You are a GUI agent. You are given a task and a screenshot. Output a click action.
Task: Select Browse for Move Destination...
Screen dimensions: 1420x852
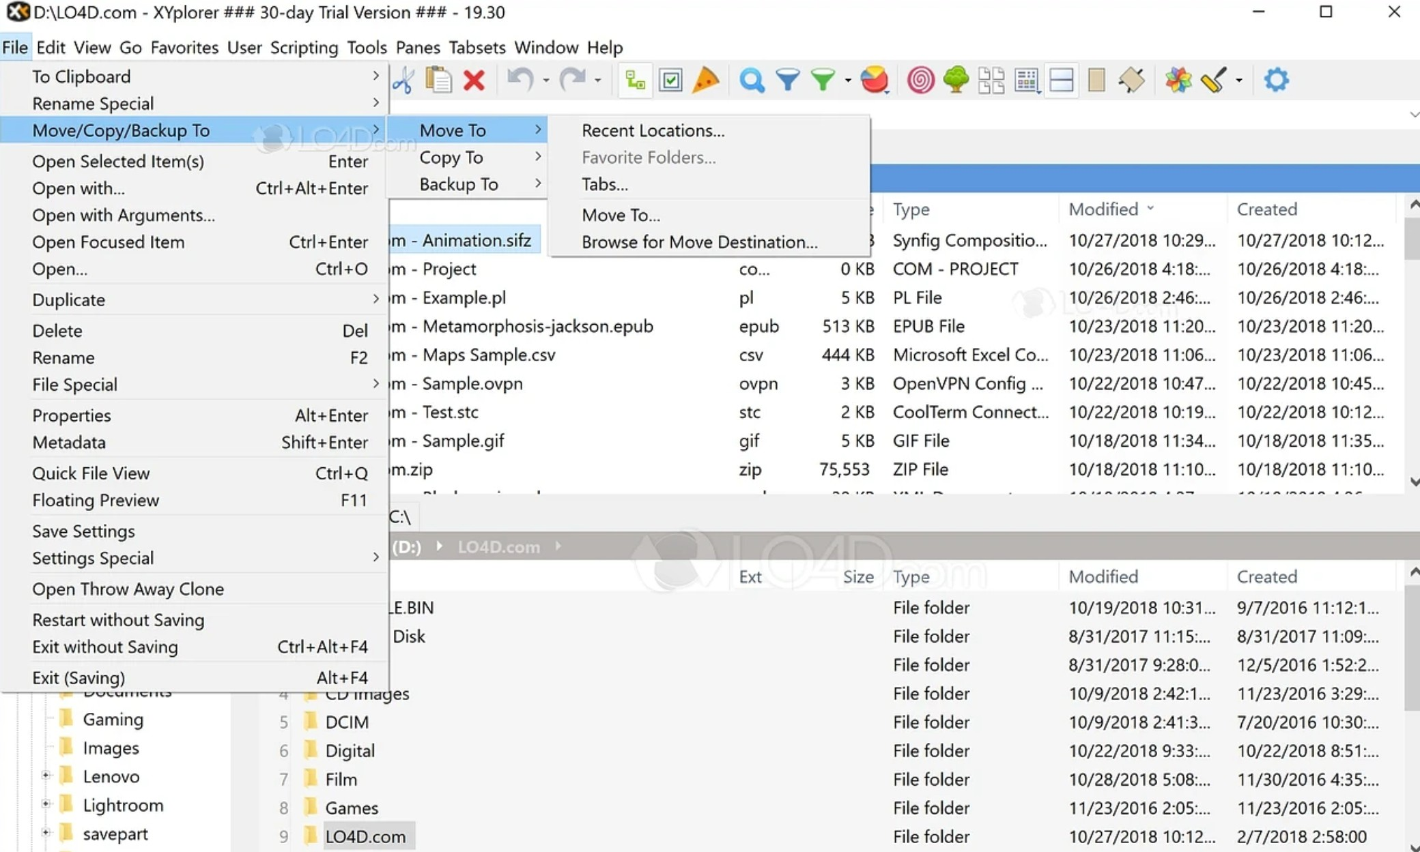[x=709, y=242]
